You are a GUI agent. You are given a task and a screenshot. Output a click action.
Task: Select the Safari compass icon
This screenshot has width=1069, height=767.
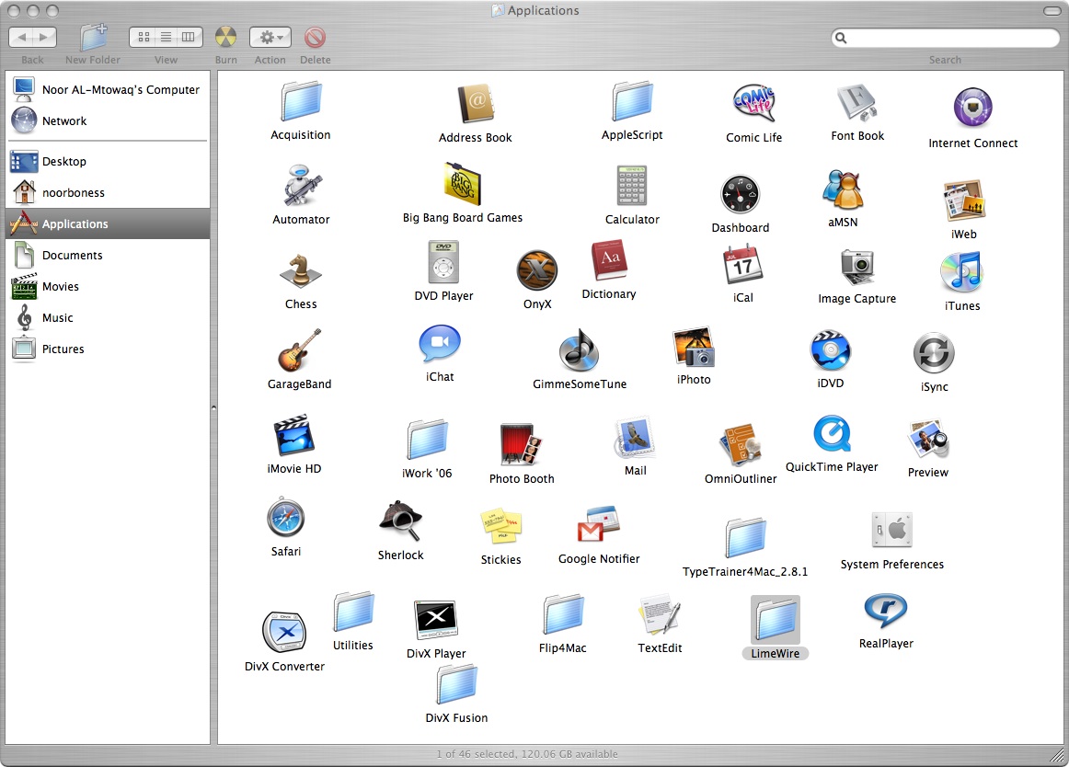tap(286, 518)
